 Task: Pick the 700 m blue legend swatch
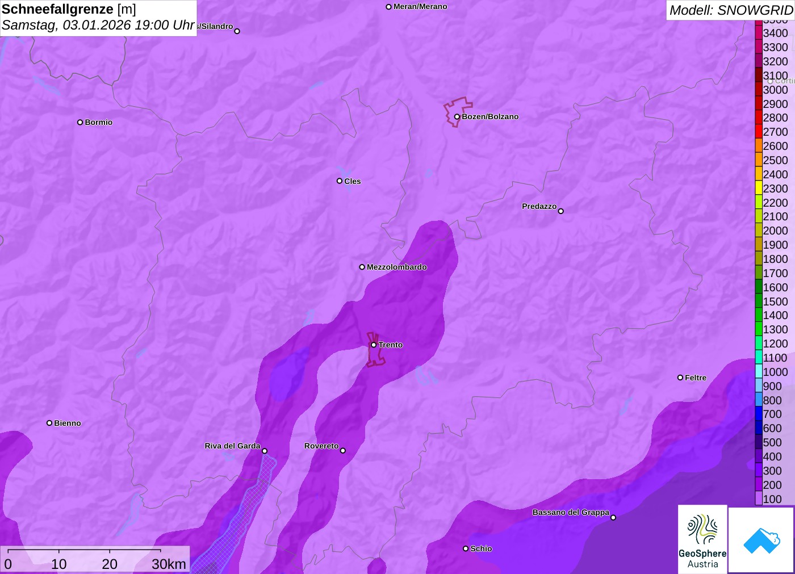[x=759, y=414]
